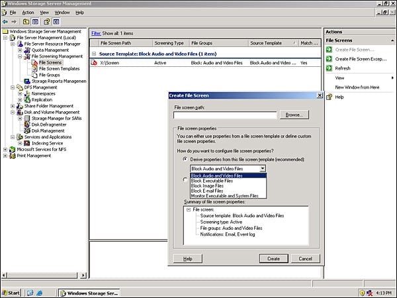Click Internet Explorer quick launch icon
This screenshot has height=298, width=397.
coord(40,293)
